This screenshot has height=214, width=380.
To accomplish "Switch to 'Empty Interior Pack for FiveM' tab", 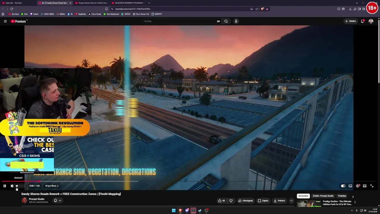I will (91, 3).
